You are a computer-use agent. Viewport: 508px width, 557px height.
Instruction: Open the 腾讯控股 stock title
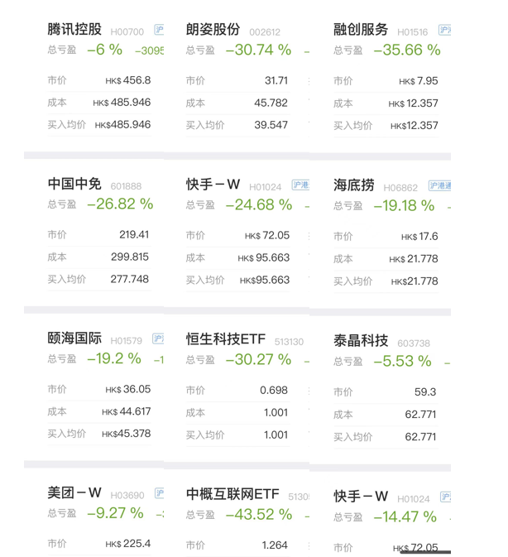point(74,29)
